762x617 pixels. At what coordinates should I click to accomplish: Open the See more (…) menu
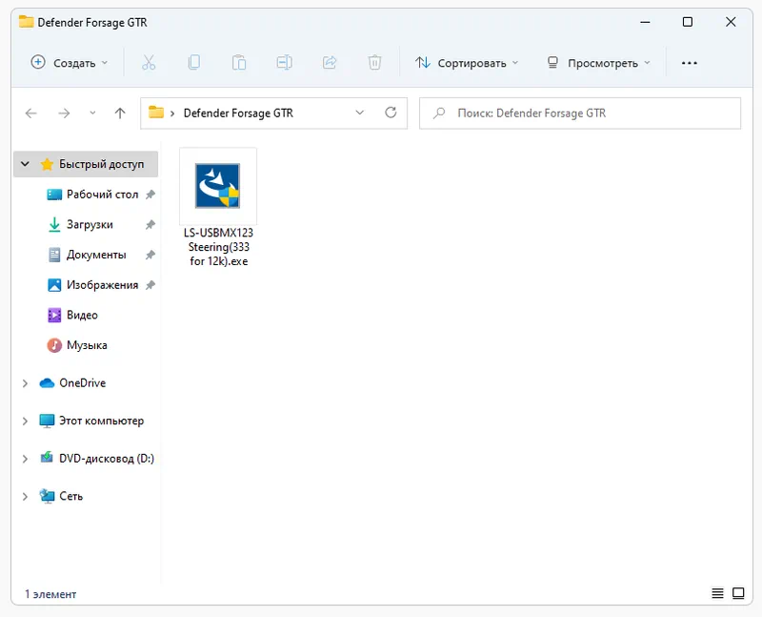[x=690, y=62]
